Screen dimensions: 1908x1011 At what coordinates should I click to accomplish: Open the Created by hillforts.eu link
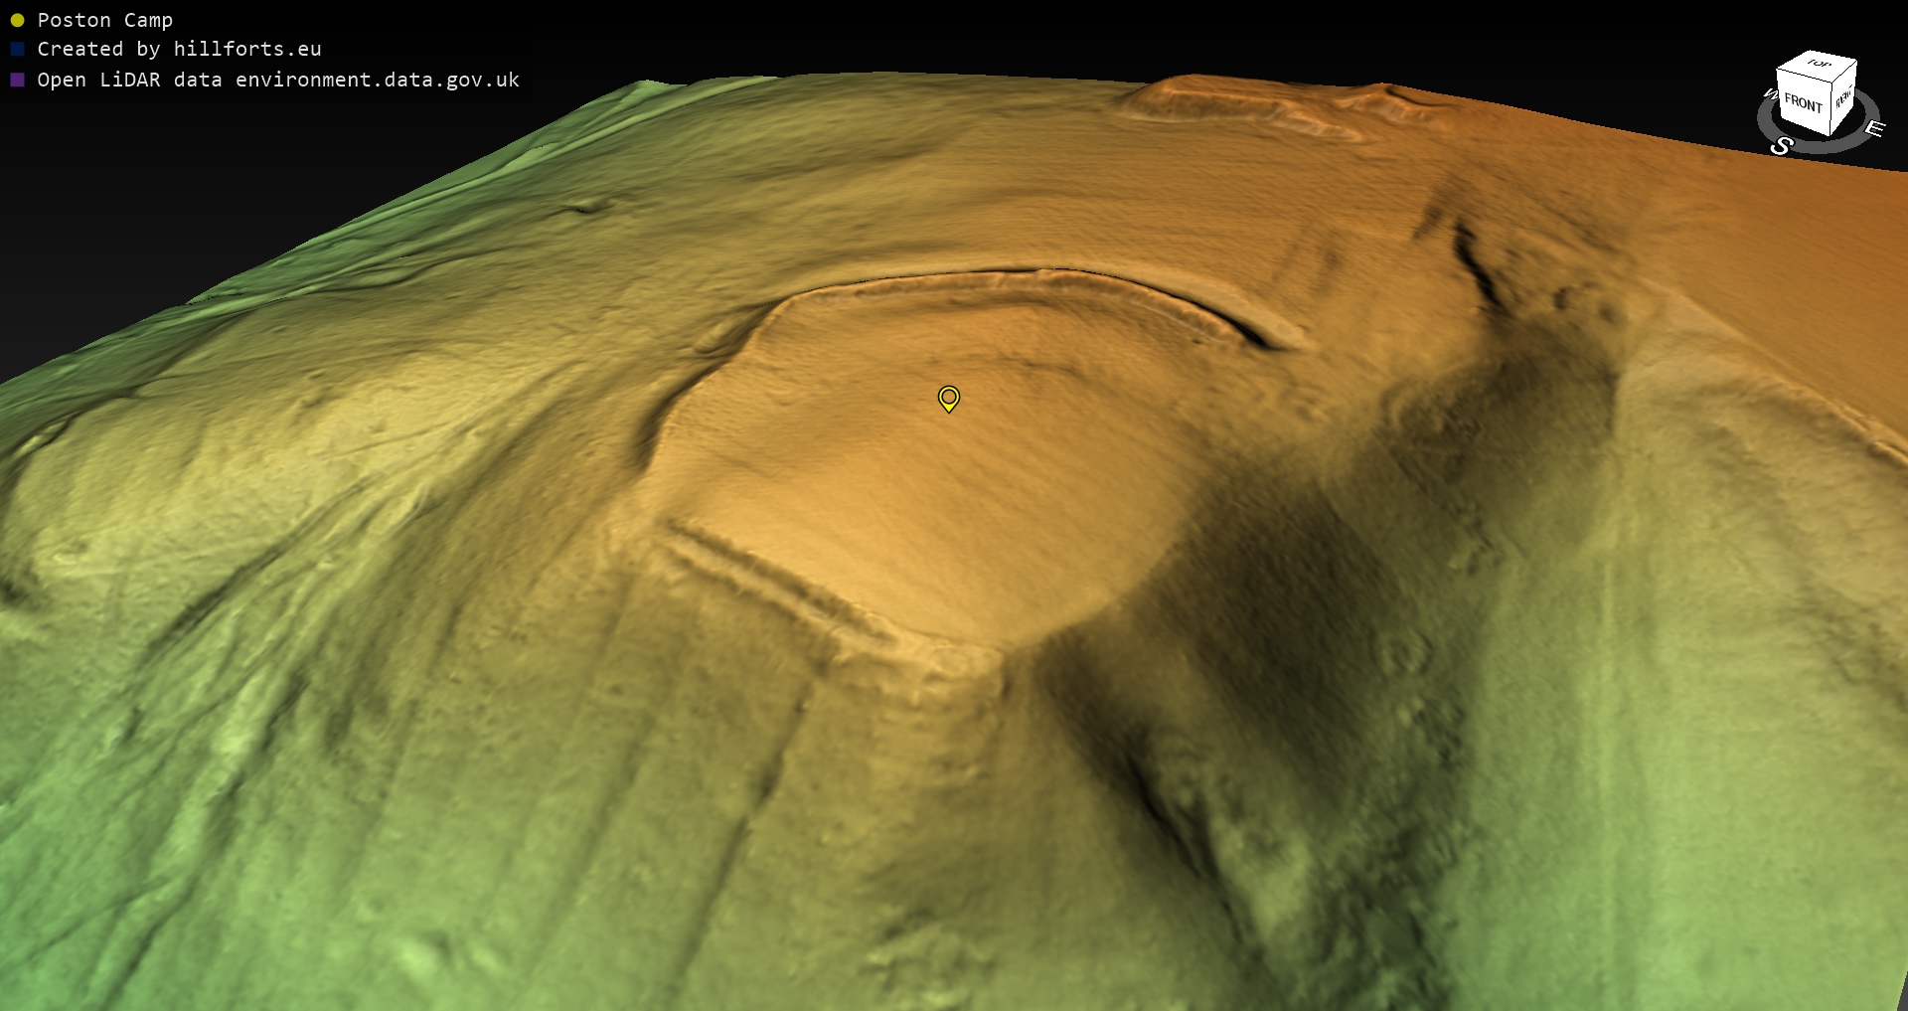point(179,49)
